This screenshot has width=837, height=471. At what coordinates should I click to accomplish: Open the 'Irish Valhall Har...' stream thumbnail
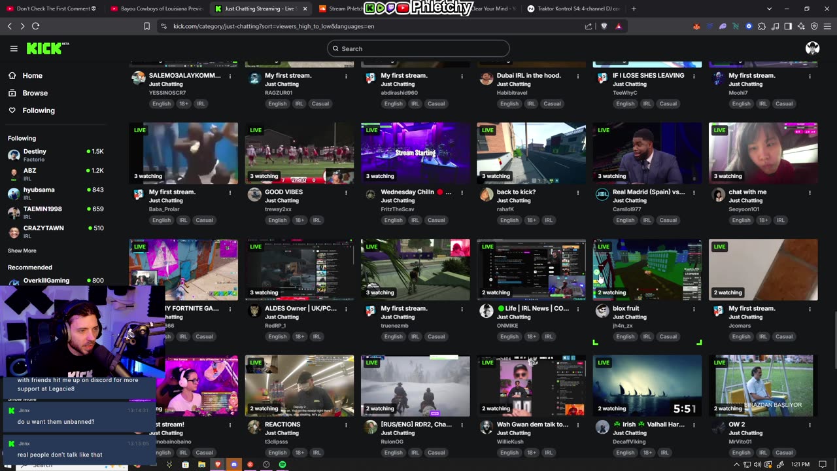coord(647,386)
